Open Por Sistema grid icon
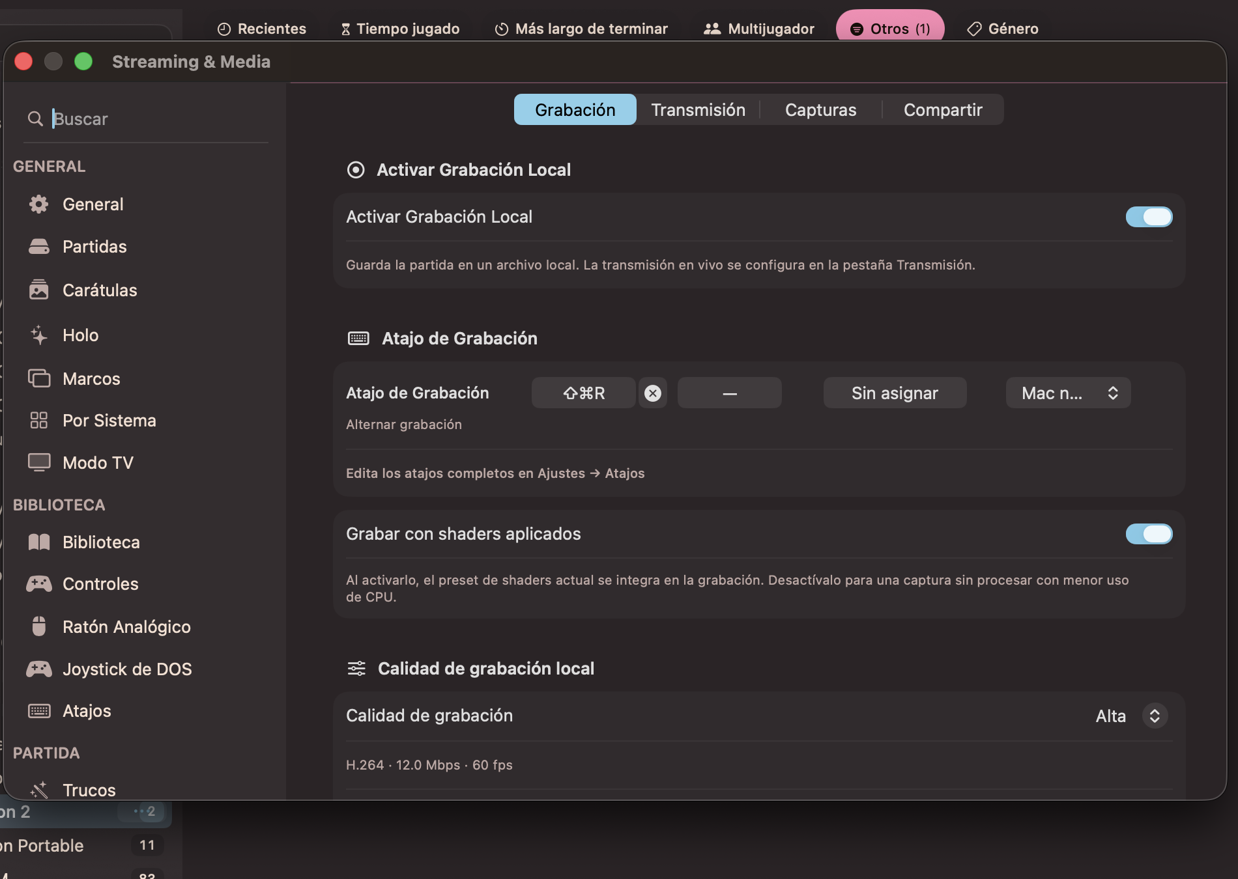 click(39, 420)
